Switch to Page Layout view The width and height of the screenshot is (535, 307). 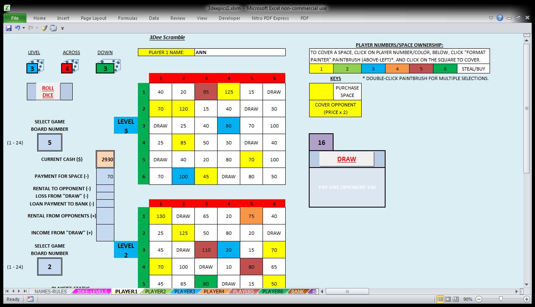point(449,299)
